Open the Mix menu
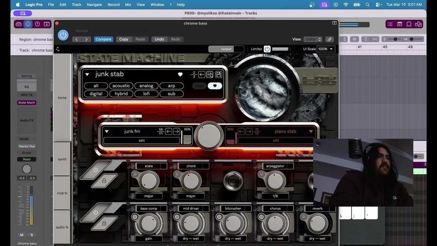This screenshot has width=437, height=246. [128, 4]
